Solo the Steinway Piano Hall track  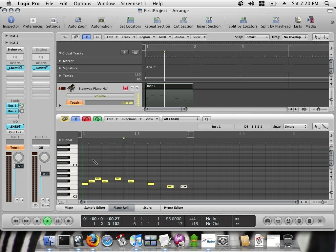[137, 88]
